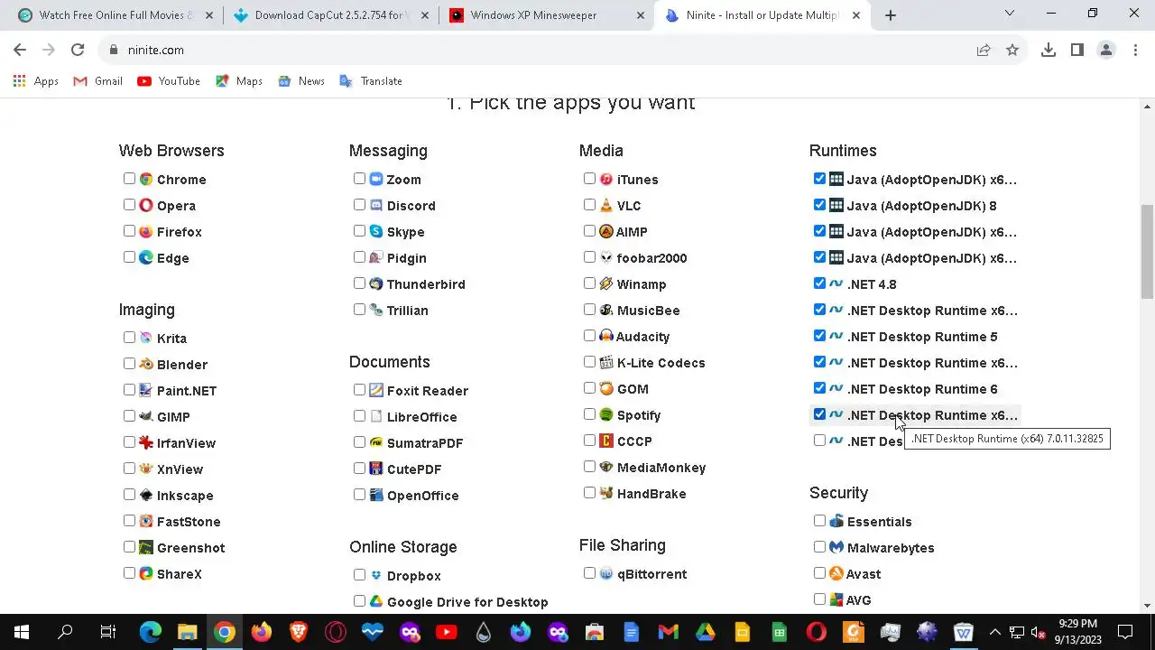The height and width of the screenshot is (650, 1155).
Task: Click the Spotify icon under Media
Action: click(606, 414)
